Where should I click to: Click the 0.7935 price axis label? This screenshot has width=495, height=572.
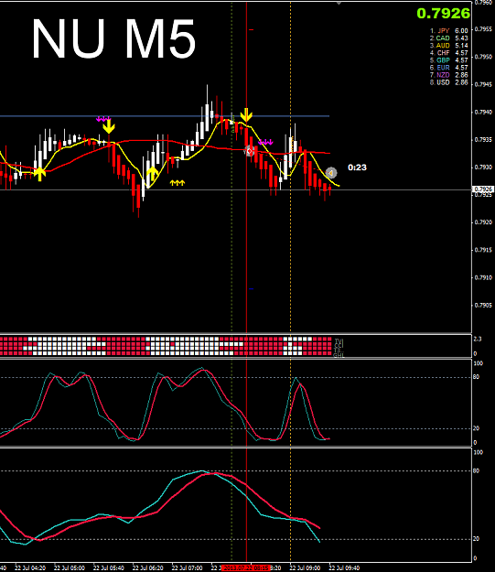484,140
